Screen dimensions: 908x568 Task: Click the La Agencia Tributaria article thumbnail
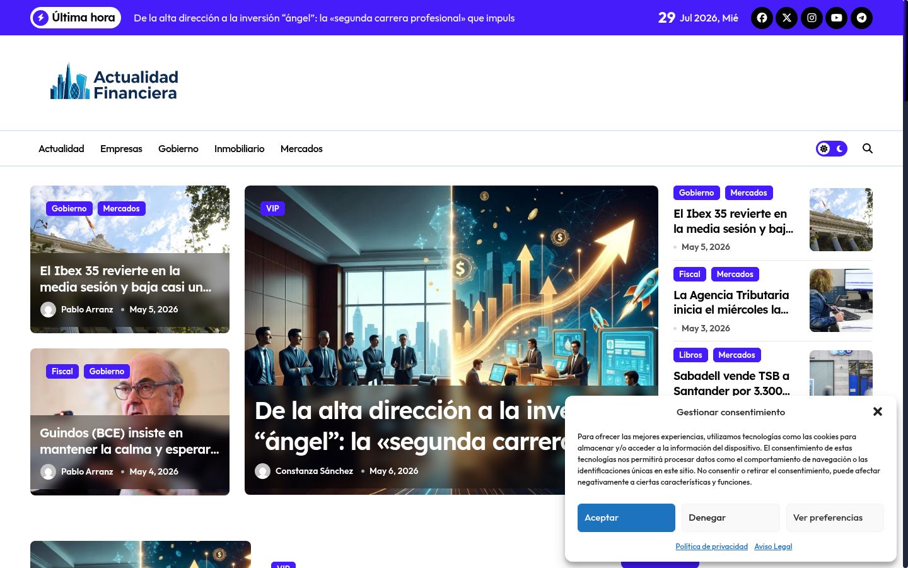point(841,300)
